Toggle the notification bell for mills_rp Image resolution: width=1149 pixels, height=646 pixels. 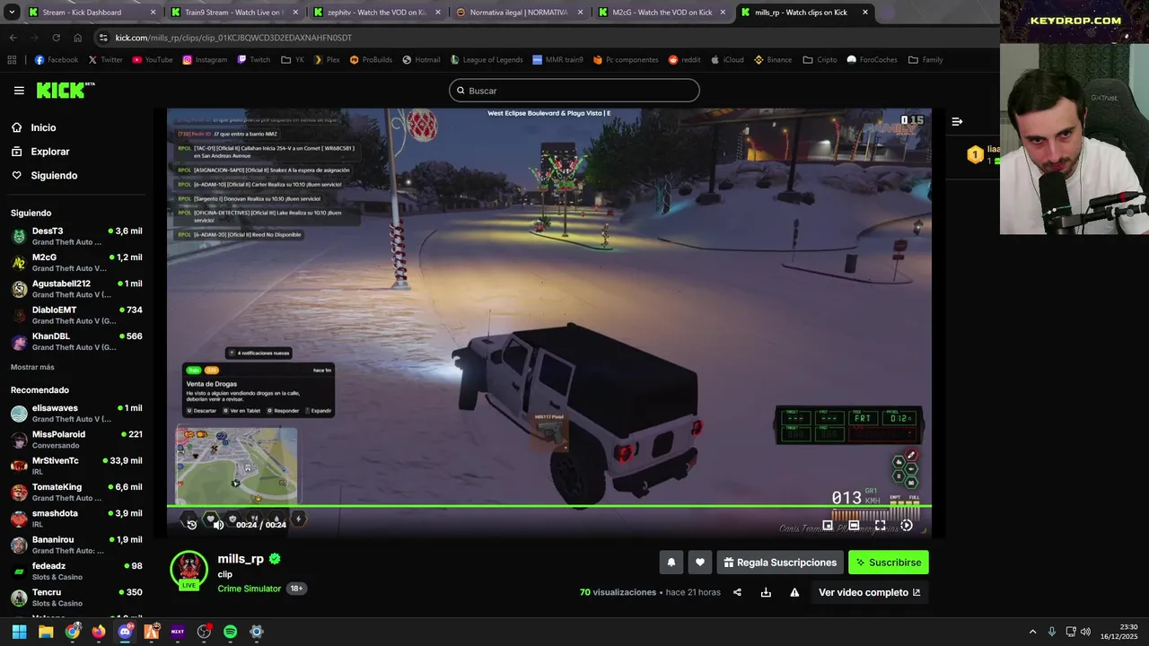pyautogui.click(x=671, y=563)
